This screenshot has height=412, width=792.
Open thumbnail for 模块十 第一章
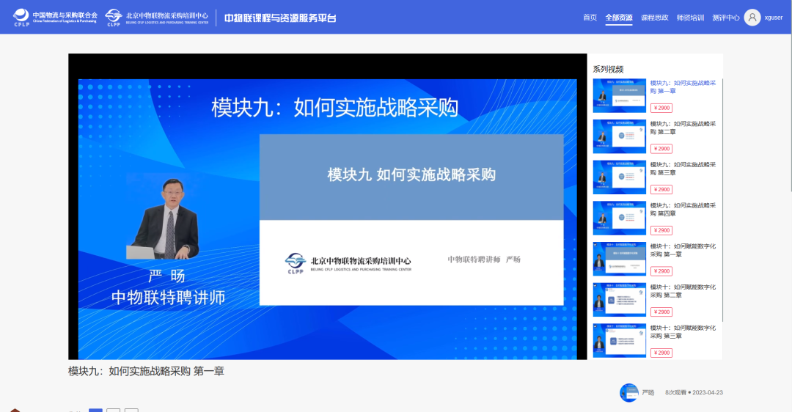[619, 259]
